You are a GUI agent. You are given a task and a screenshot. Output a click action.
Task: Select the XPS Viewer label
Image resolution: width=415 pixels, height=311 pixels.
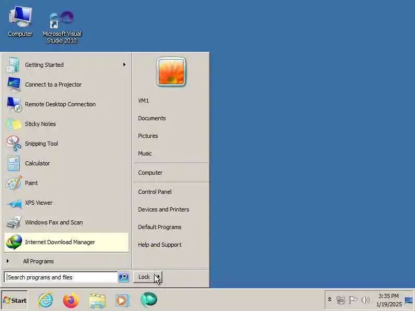[x=38, y=203]
